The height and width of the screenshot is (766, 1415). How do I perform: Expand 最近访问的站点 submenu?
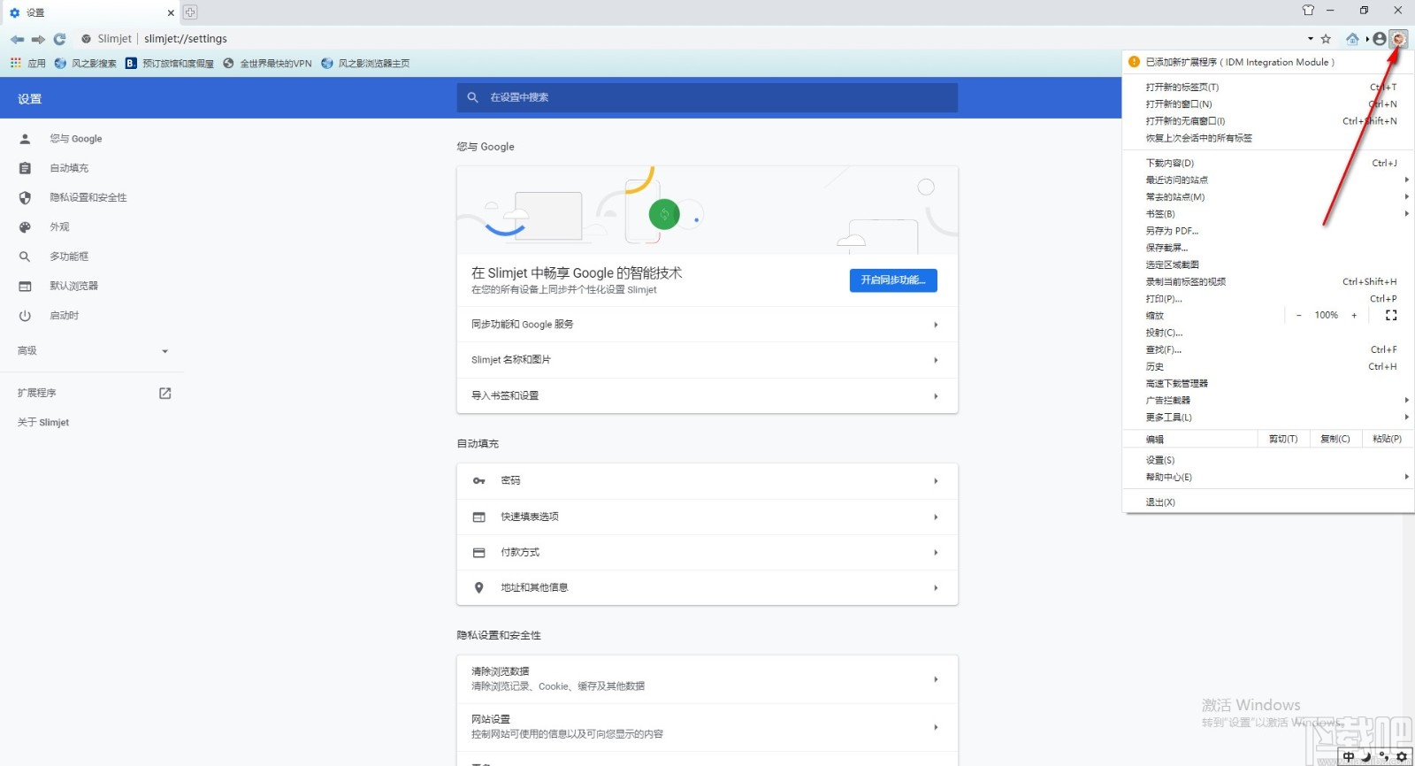click(x=1268, y=180)
